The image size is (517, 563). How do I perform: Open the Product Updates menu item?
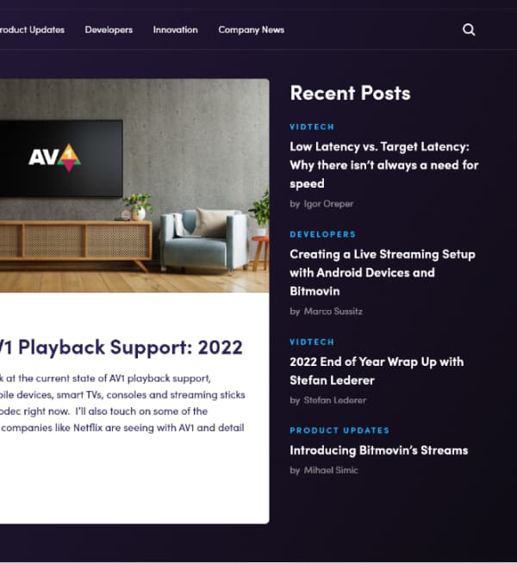click(x=32, y=30)
